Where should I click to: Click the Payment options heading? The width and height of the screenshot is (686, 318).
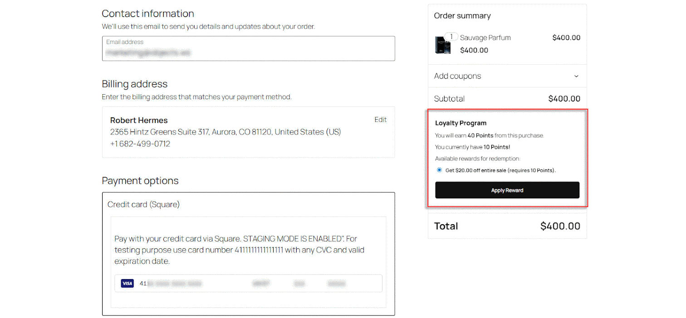tap(140, 181)
